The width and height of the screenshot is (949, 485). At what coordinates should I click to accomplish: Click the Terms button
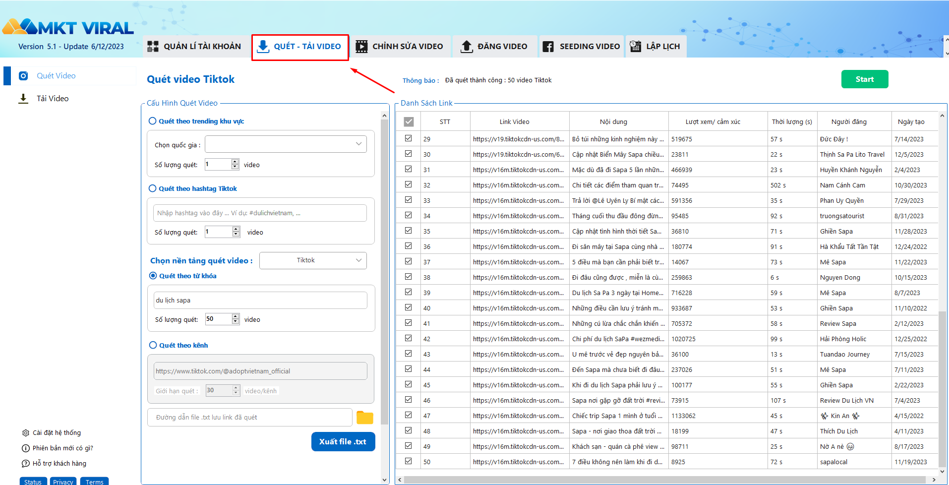click(94, 482)
